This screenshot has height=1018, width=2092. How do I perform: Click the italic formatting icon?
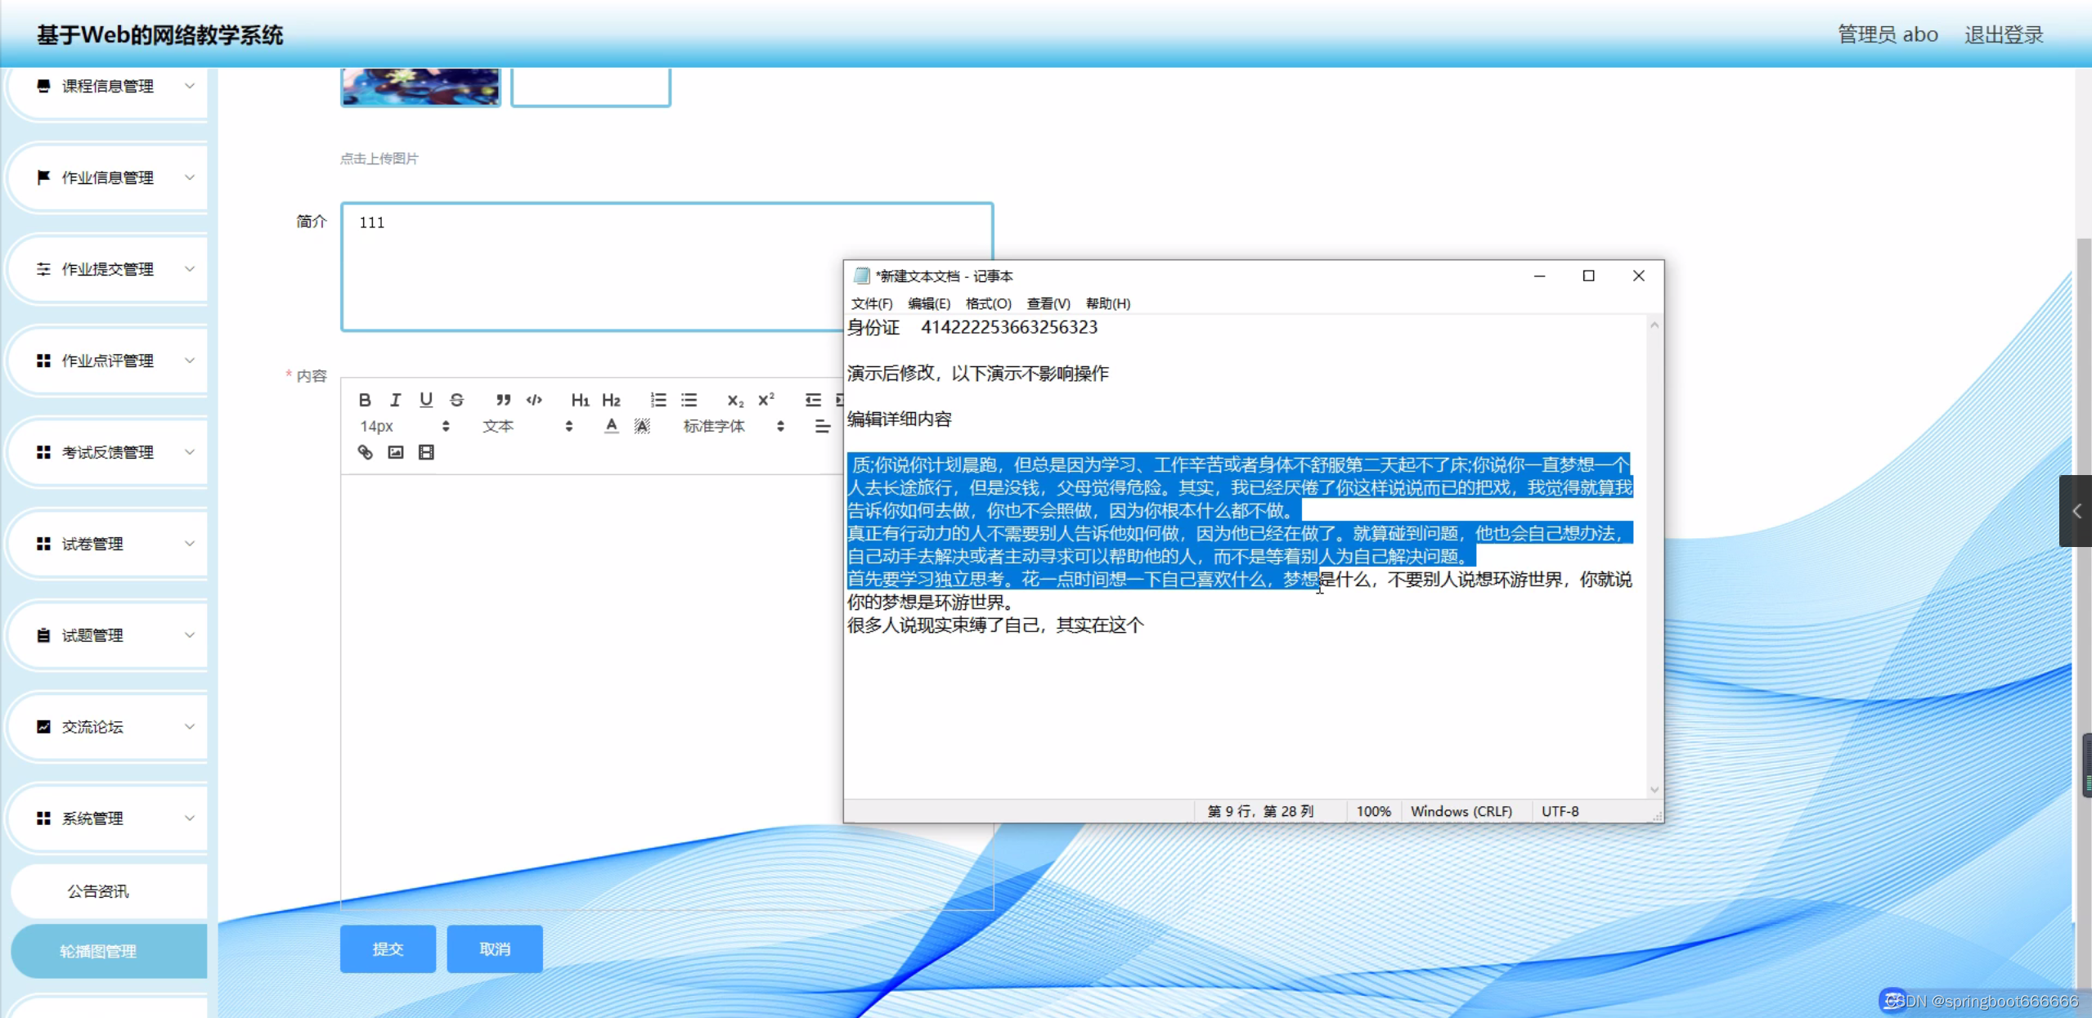click(x=396, y=400)
